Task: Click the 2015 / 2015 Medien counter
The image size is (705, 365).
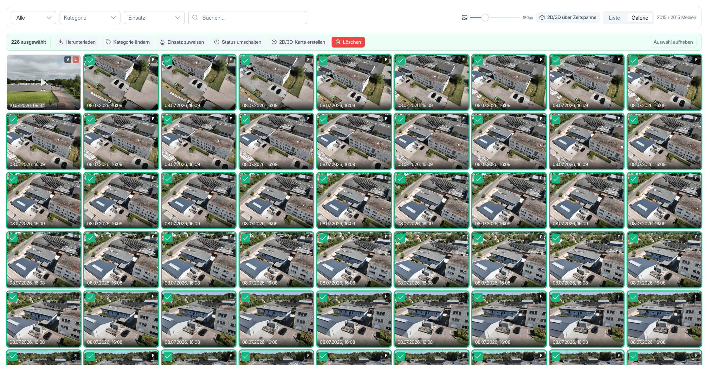Action: [676, 17]
